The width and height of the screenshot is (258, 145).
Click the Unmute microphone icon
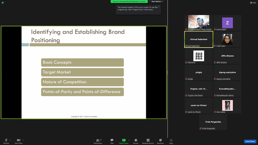pyautogui.click(x=6, y=140)
